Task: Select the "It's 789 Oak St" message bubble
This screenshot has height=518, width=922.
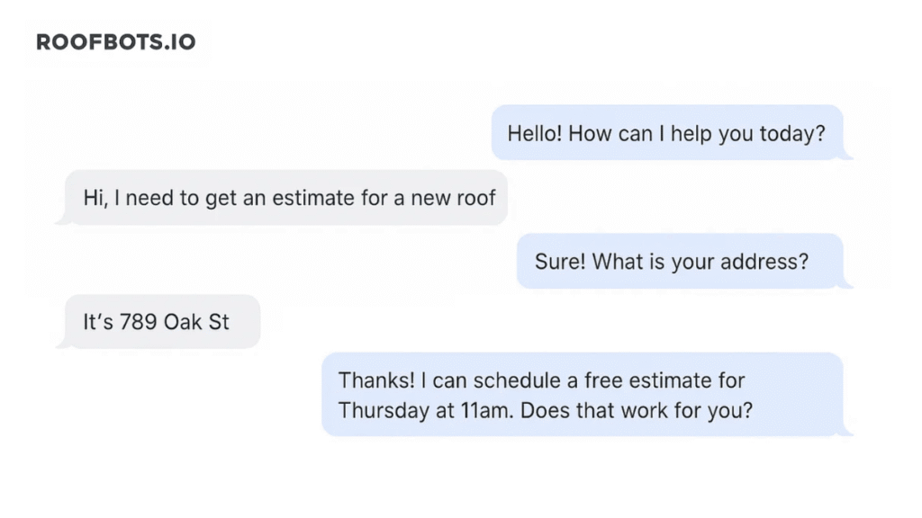Action: click(158, 321)
